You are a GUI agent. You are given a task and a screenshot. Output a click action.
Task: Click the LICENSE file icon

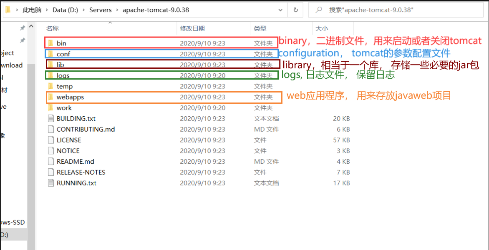[x=51, y=140]
